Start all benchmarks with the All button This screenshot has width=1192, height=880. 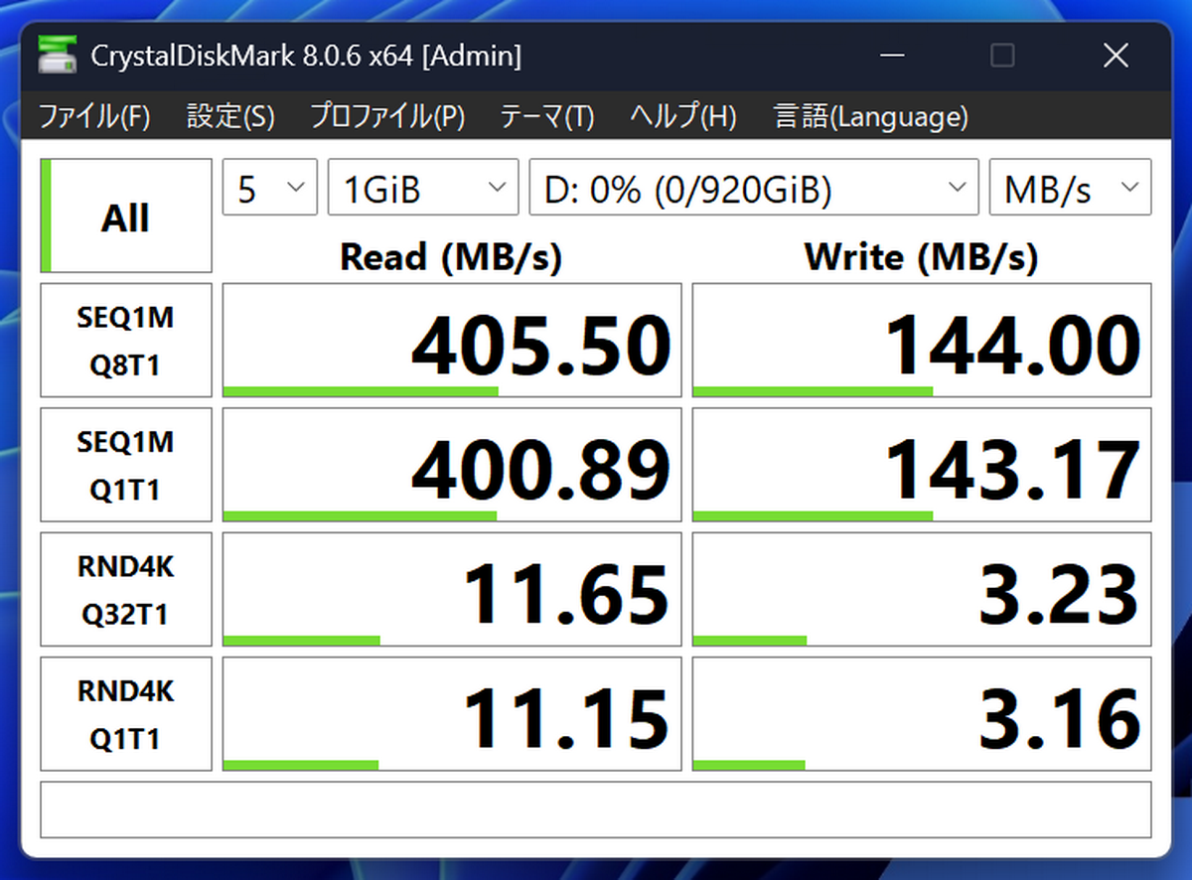click(x=126, y=216)
